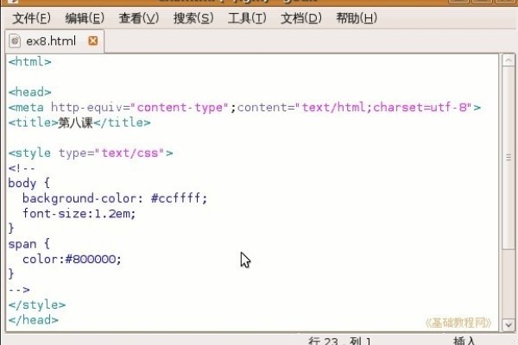Click the ex8.html document file icon
The image size is (518, 345).
(15, 41)
